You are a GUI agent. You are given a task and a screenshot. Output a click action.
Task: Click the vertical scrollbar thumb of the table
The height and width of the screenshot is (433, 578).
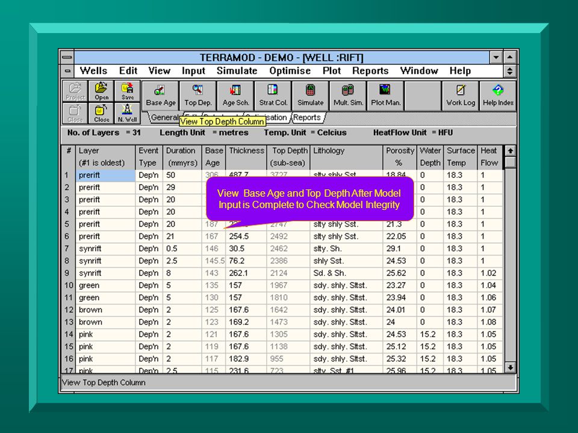pyautogui.click(x=510, y=162)
